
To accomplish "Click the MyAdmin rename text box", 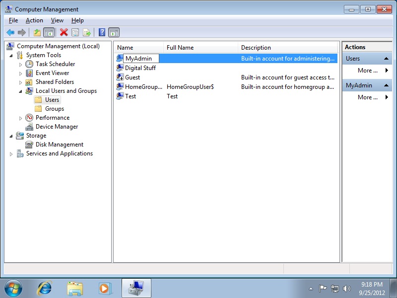I will pyautogui.click(x=141, y=59).
